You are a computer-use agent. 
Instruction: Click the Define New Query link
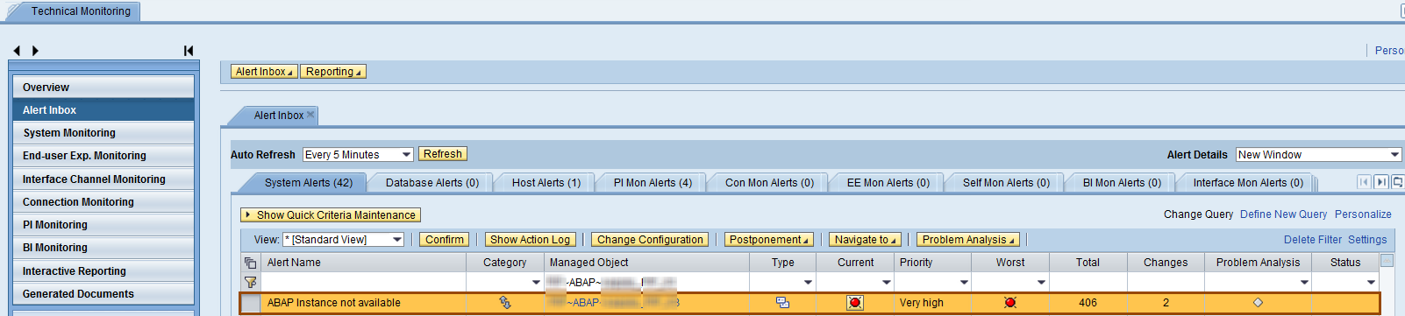[x=1283, y=214]
